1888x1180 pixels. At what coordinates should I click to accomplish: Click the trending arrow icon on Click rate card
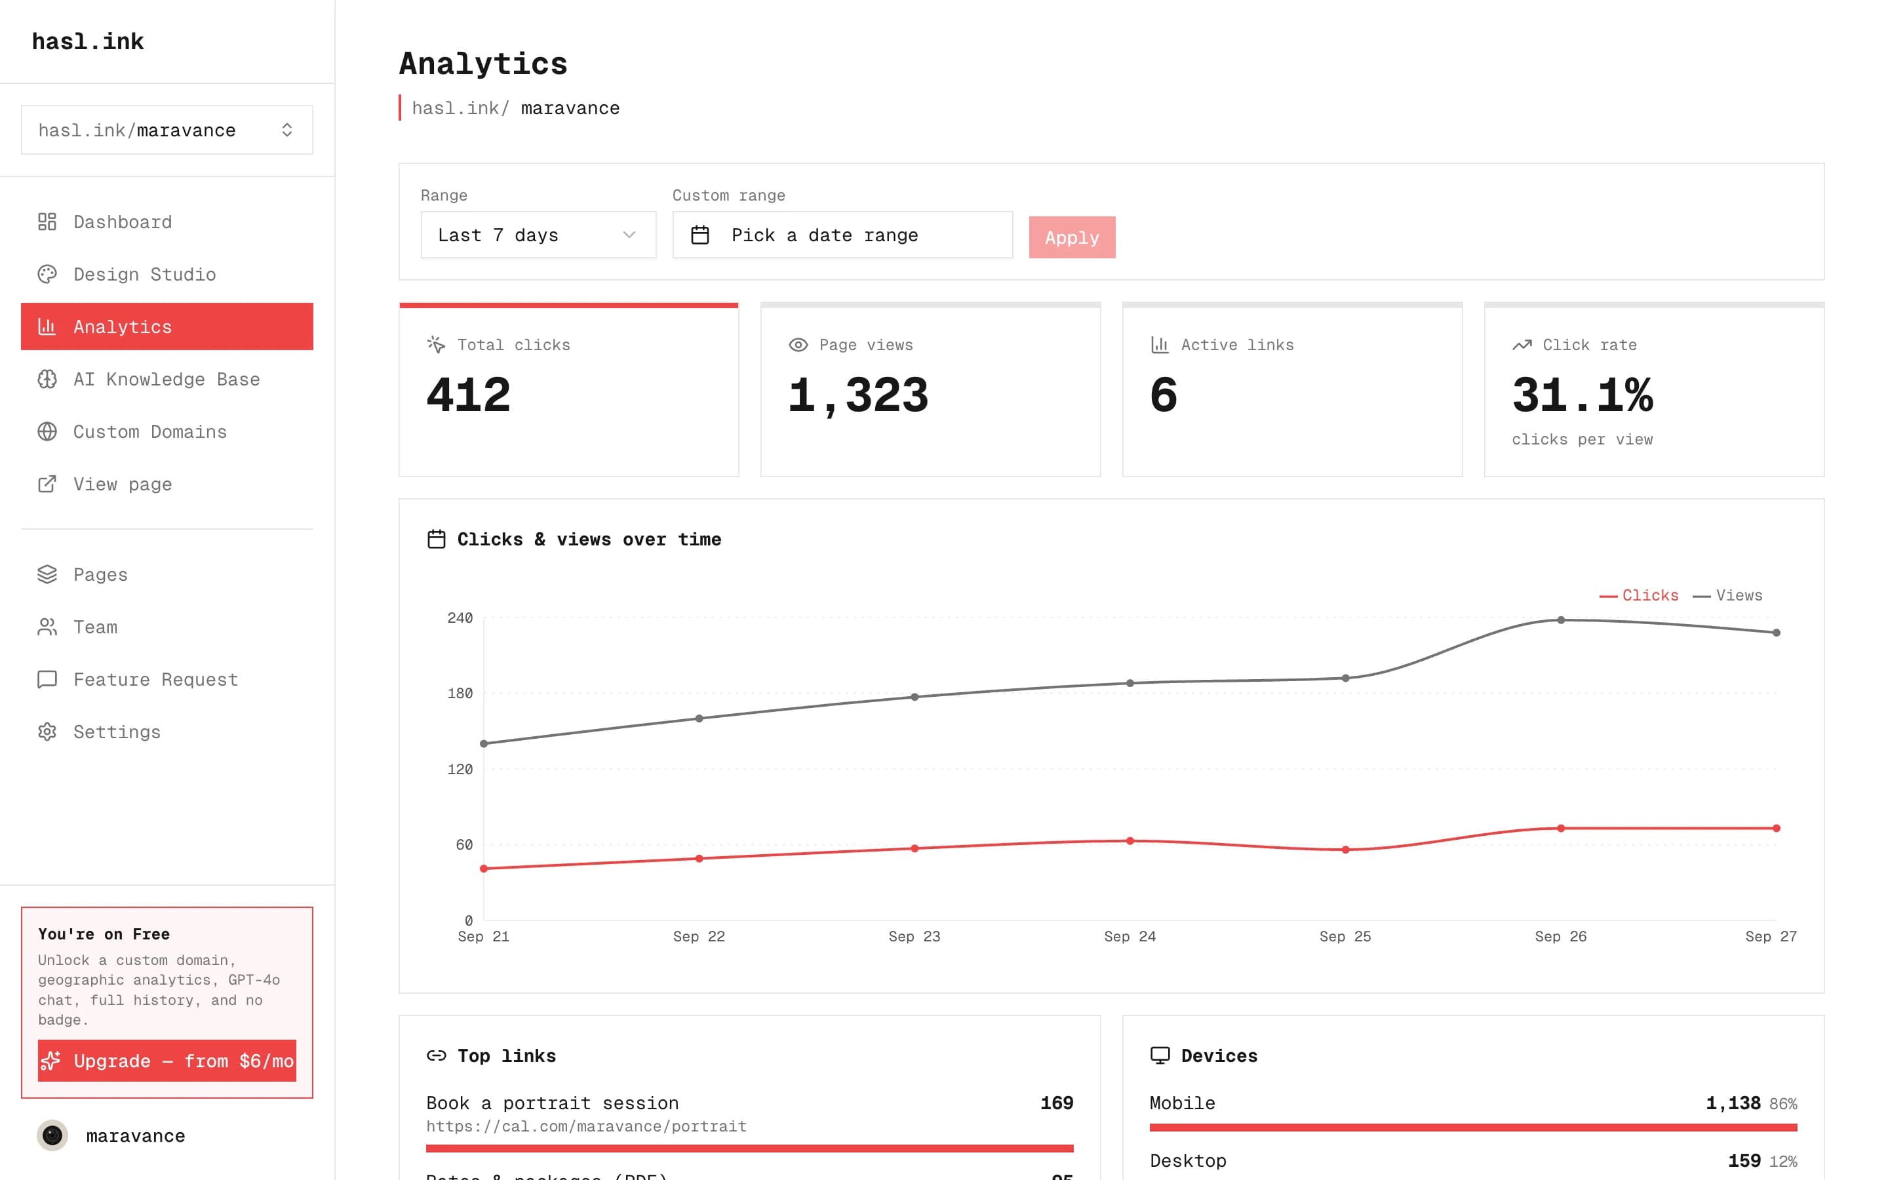tap(1522, 345)
